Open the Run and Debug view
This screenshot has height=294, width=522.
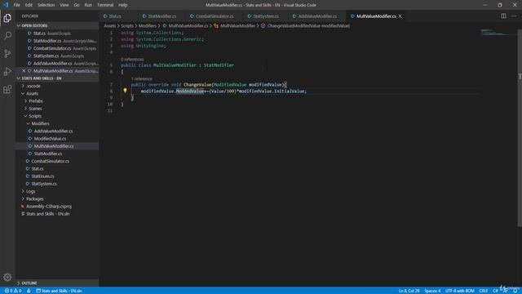pyautogui.click(x=7, y=71)
